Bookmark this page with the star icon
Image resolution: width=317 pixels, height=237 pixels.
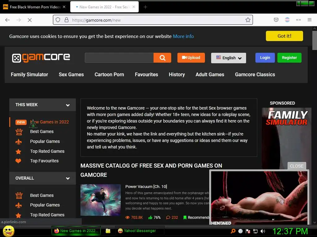(x=248, y=20)
